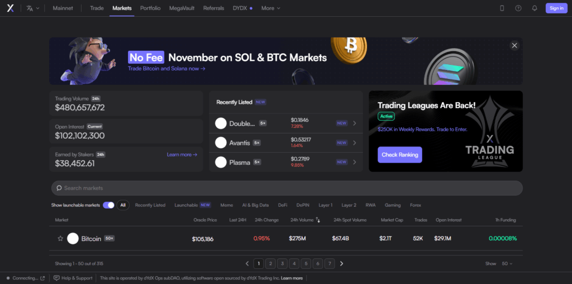Sort by 24h Volume arrows icon

click(x=318, y=220)
